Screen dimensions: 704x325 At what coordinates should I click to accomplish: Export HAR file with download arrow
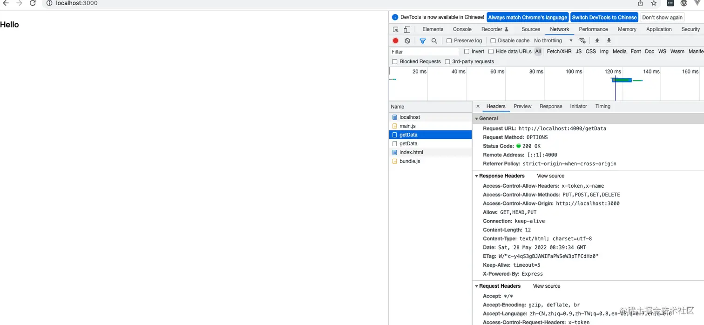(x=609, y=41)
